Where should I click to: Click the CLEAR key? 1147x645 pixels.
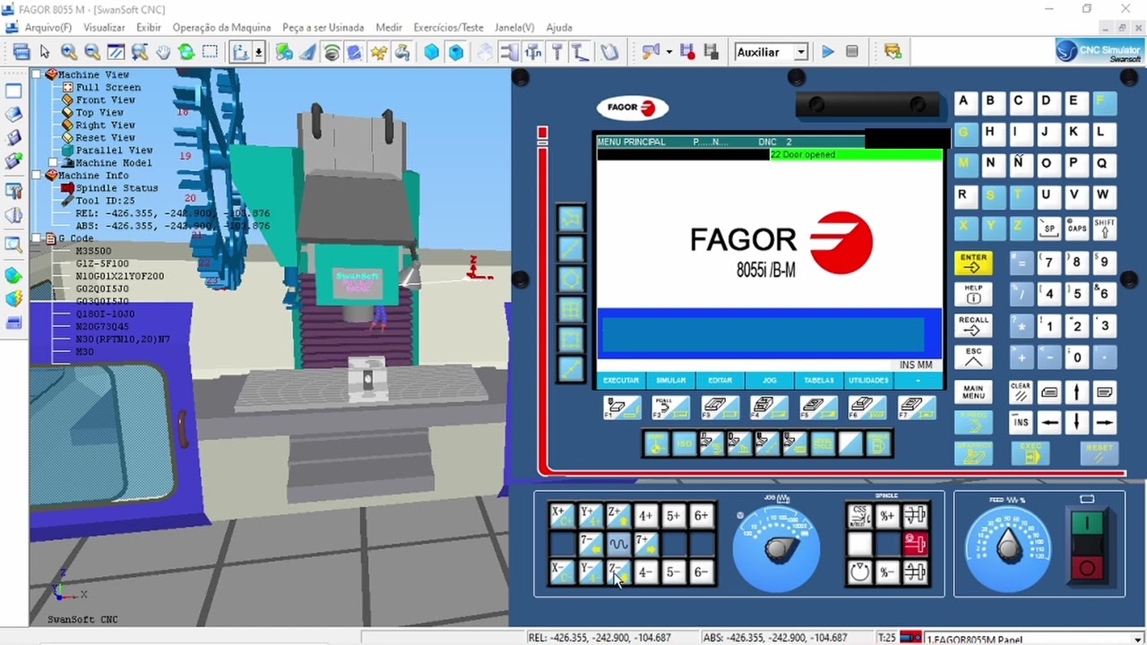click(x=1021, y=391)
